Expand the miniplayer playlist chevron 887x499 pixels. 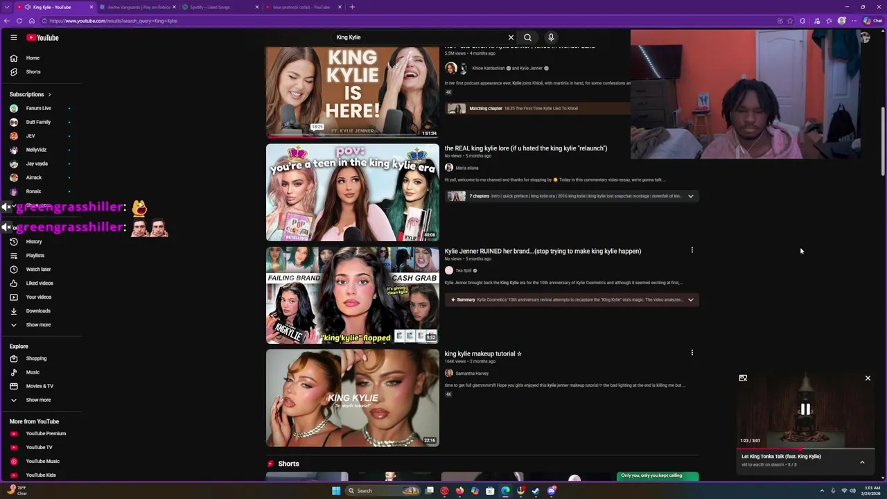click(x=862, y=462)
